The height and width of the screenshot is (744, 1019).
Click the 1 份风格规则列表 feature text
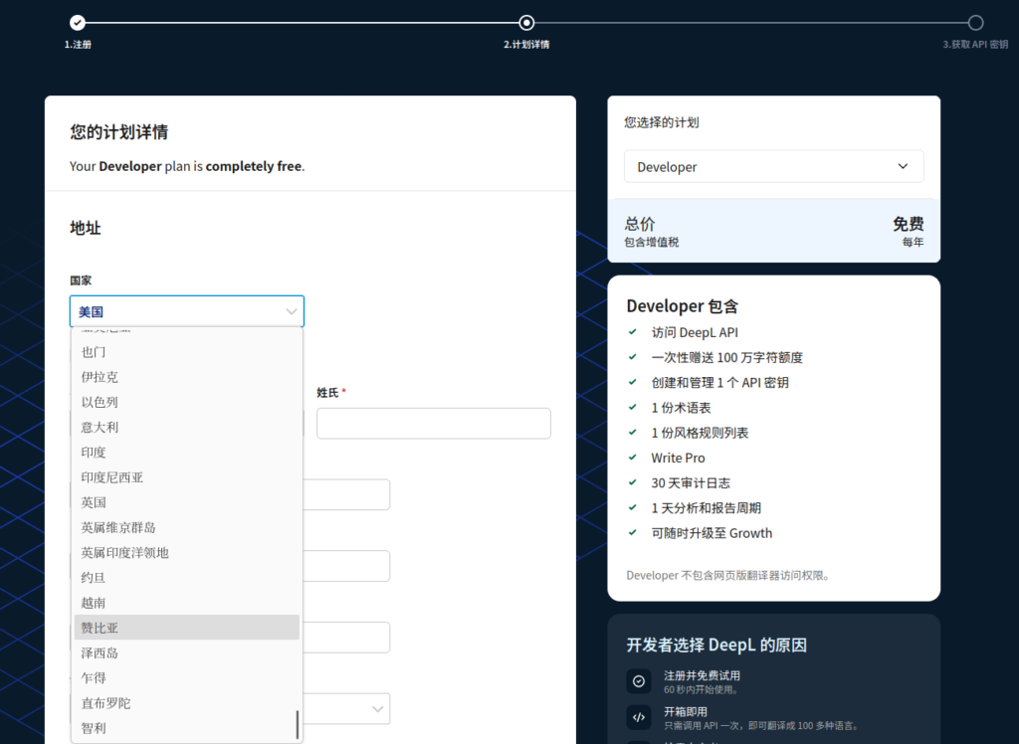click(x=700, y=433)
